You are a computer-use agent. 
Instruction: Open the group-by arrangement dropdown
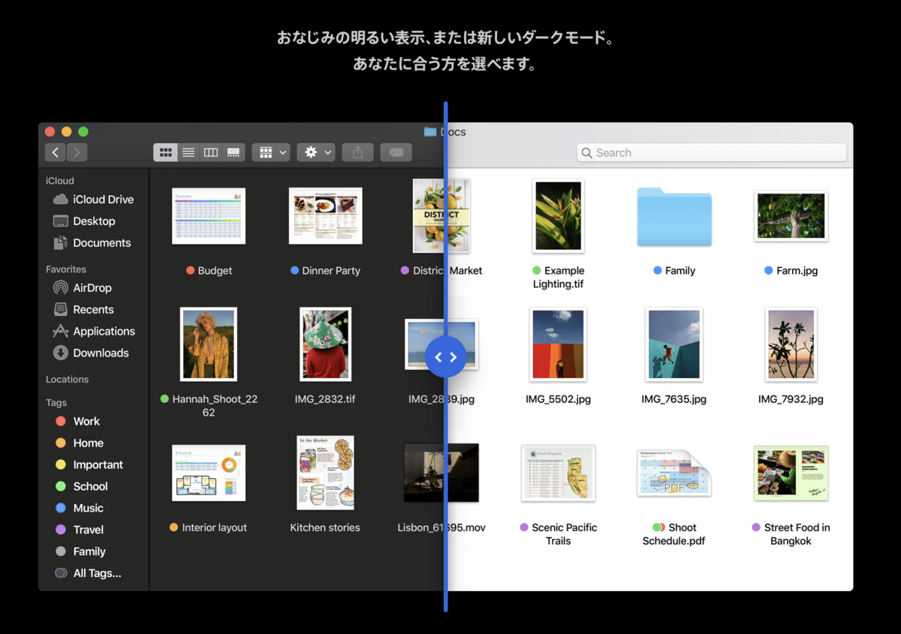click(271, 152)
